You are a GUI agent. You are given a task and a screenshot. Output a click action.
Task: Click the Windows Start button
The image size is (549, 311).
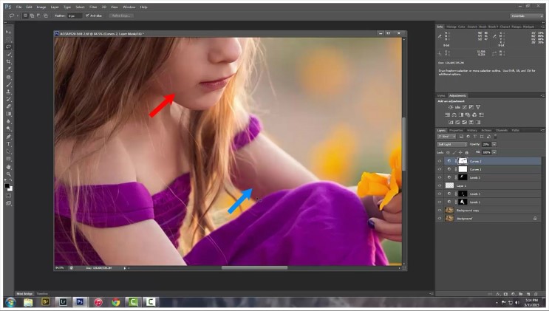[10, 302]
